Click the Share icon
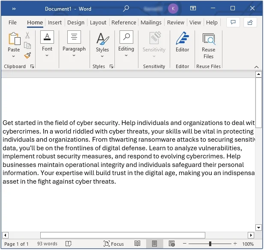This screenshot has width=264, height=250. tap(250, 22)
